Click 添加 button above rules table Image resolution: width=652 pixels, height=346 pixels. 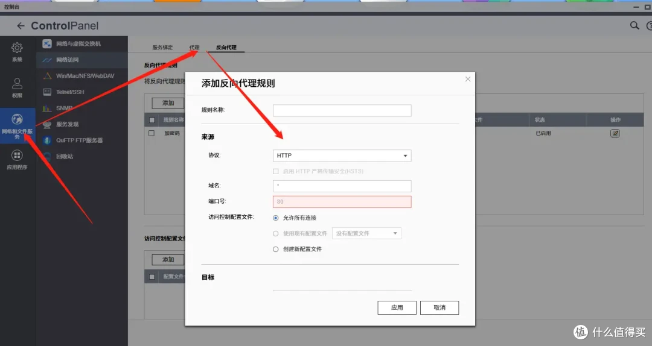(x=168, y=103)
